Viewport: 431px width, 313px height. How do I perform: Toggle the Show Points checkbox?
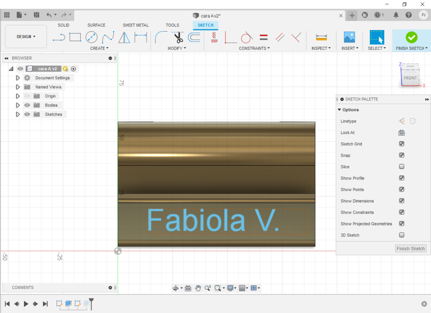pos(401,189)
